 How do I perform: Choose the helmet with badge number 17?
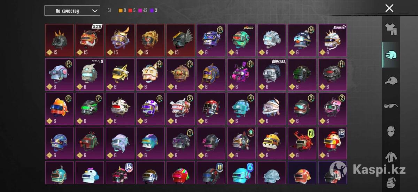[x=211, y=40]
